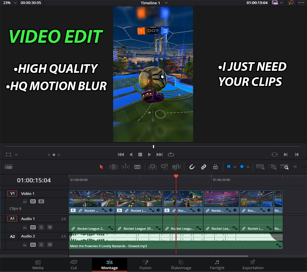The width and height of the screenshot is (307, 272).
Task: Activate the Dynamic Trim mode tool
Action: (x=126, y=167)
